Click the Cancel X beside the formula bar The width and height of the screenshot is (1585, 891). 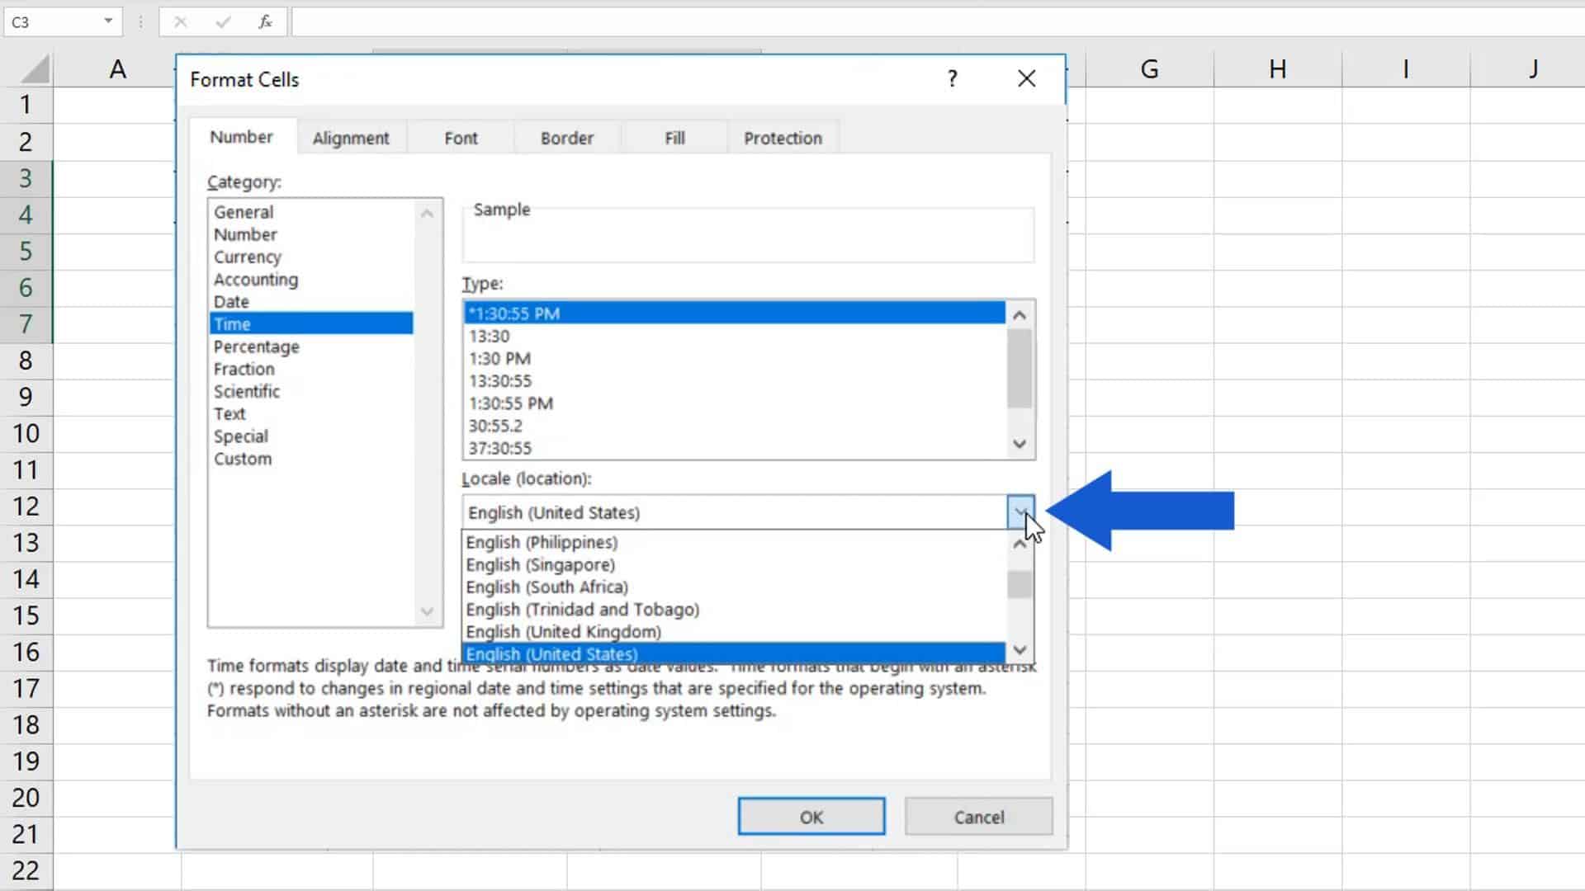tap(180, 22)
